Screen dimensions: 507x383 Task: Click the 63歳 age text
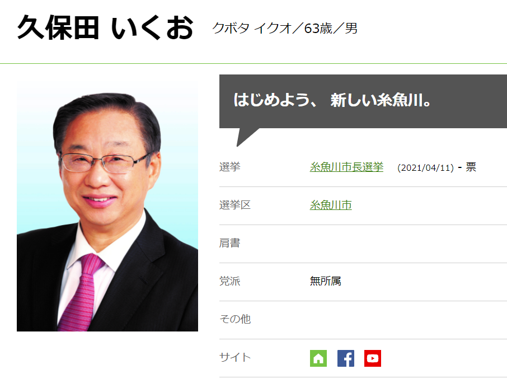318,29
